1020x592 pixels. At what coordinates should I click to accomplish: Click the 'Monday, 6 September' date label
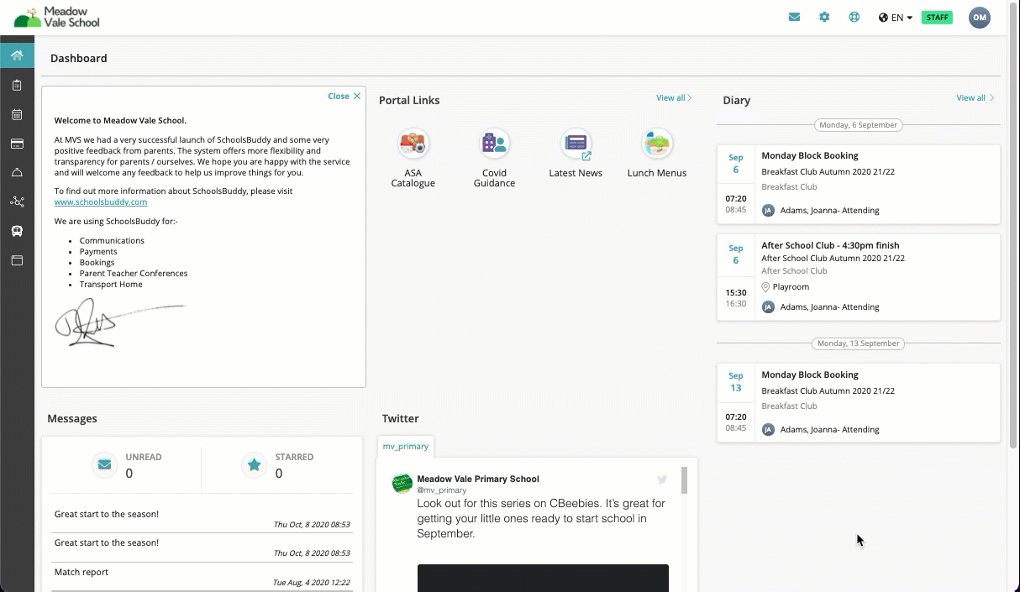click(x=858, y=125)
